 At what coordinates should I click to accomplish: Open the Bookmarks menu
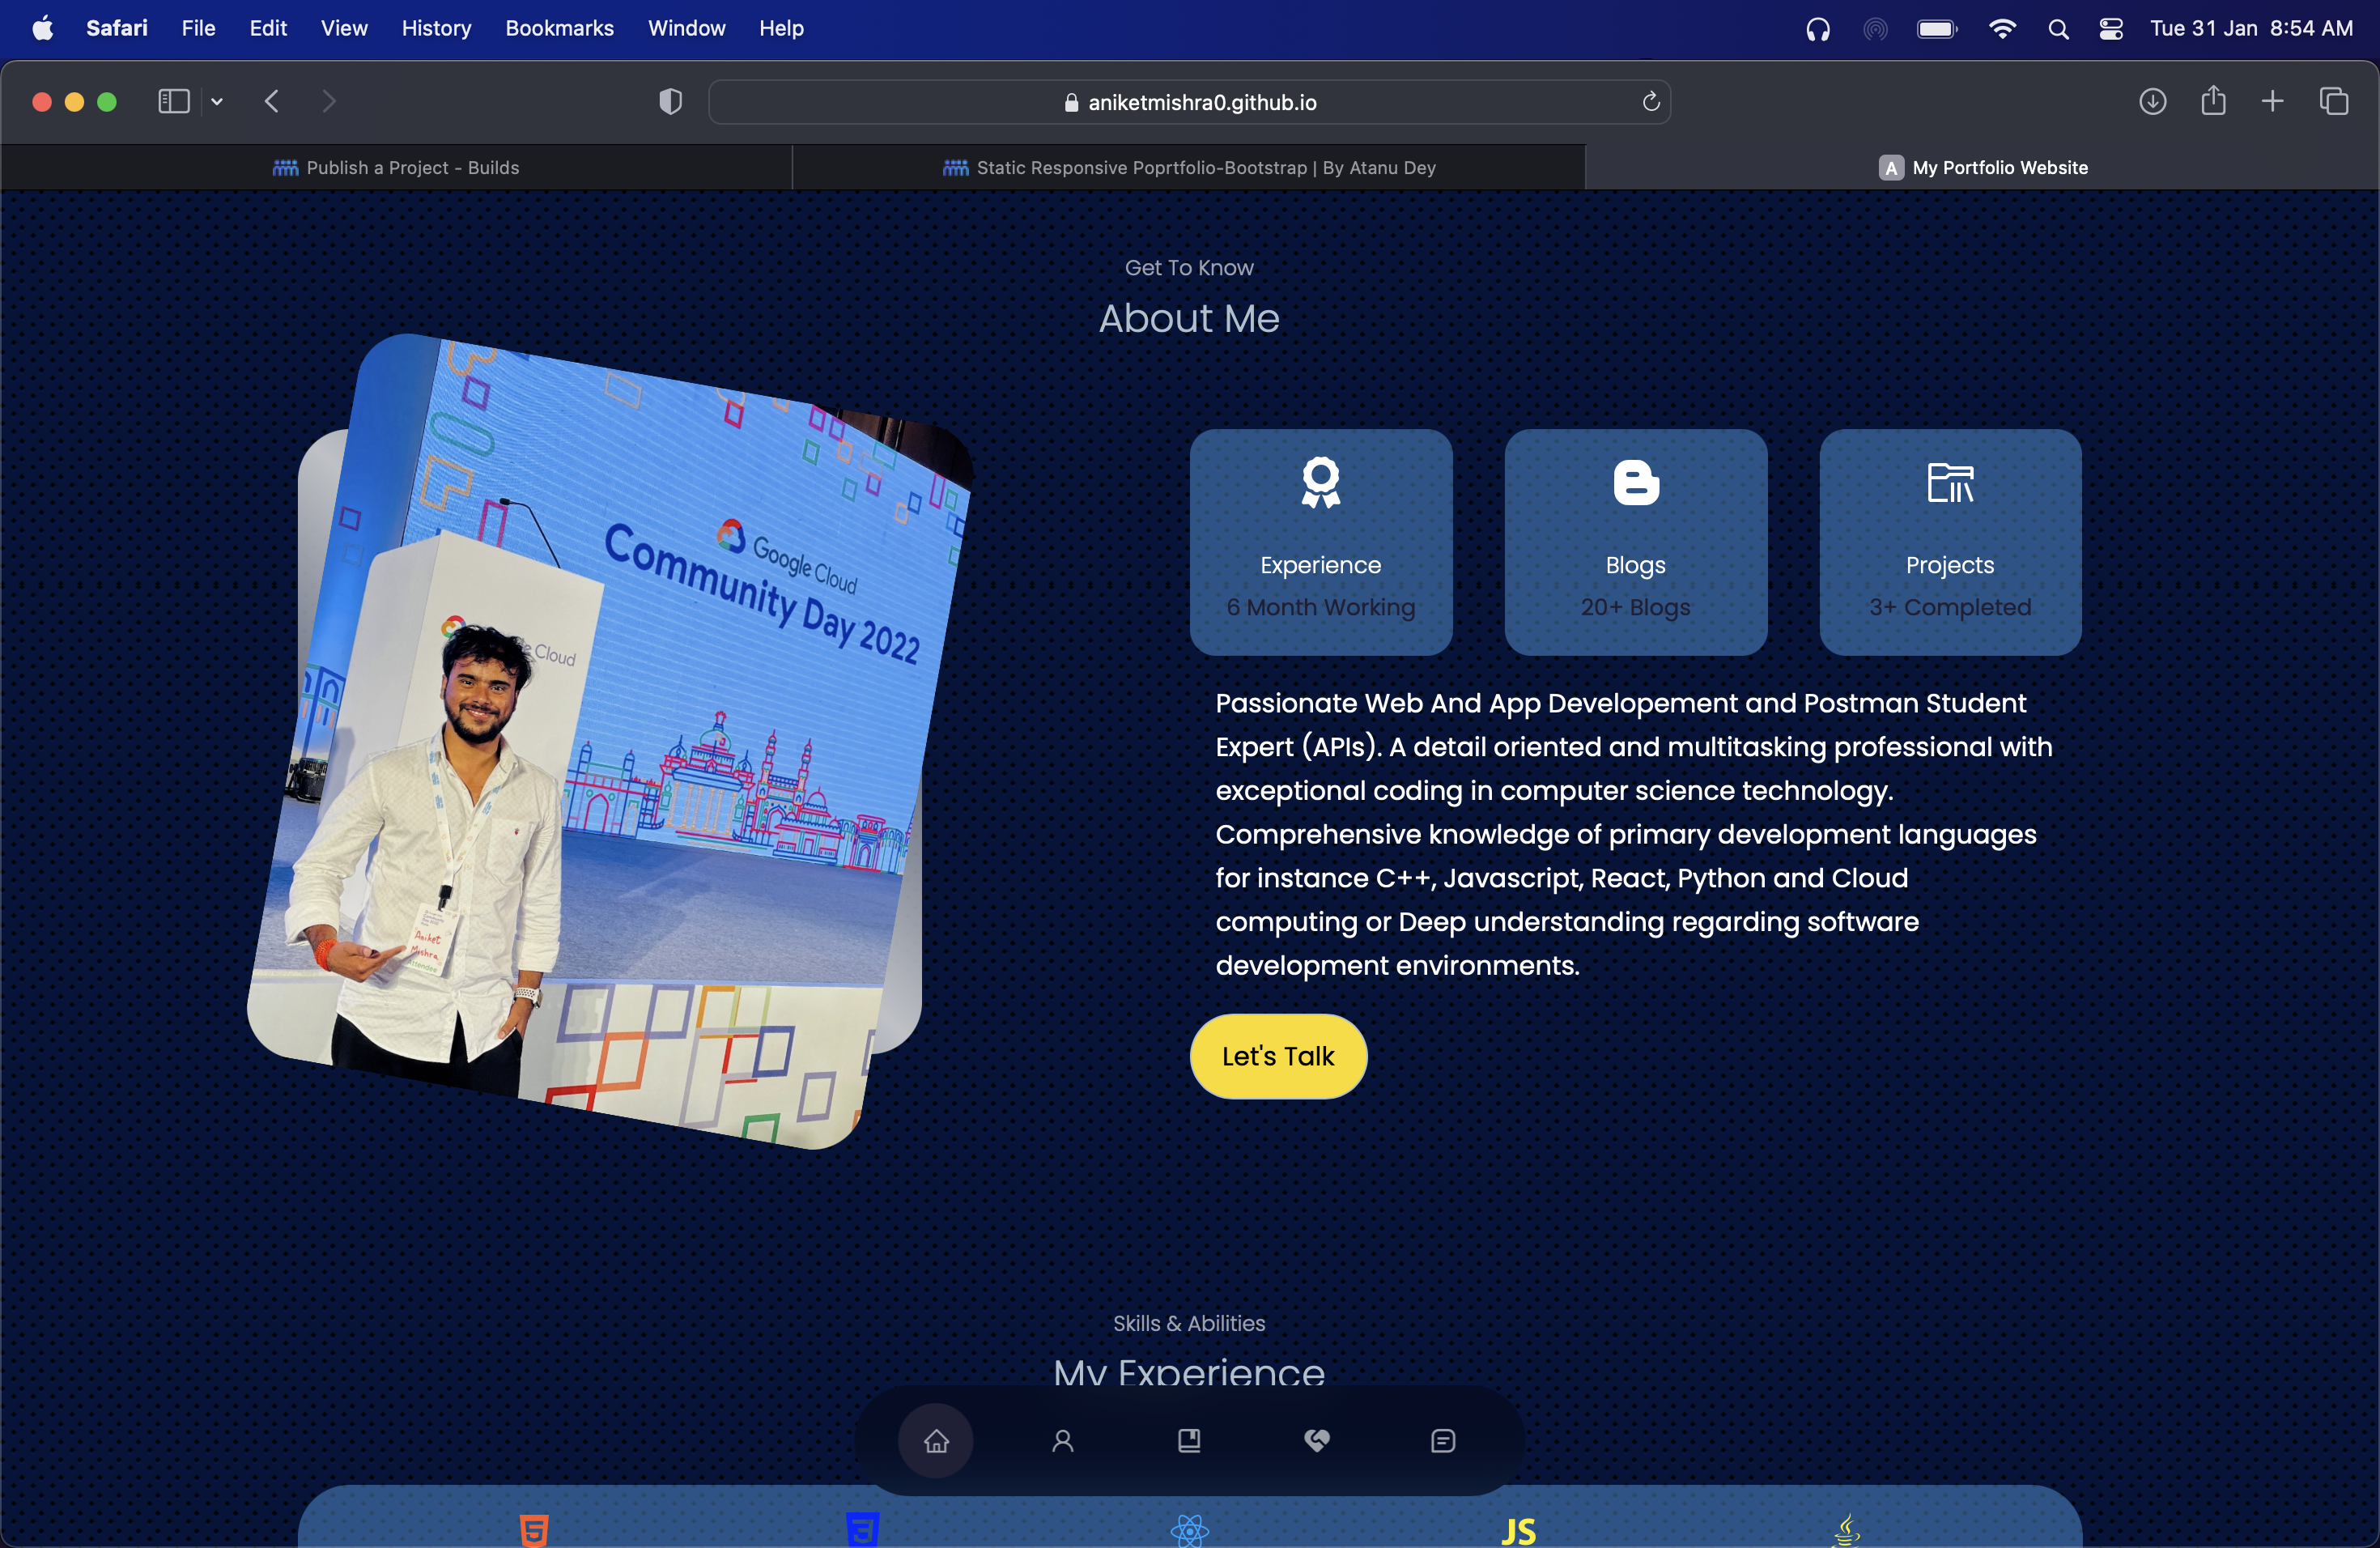coord(559,28)
